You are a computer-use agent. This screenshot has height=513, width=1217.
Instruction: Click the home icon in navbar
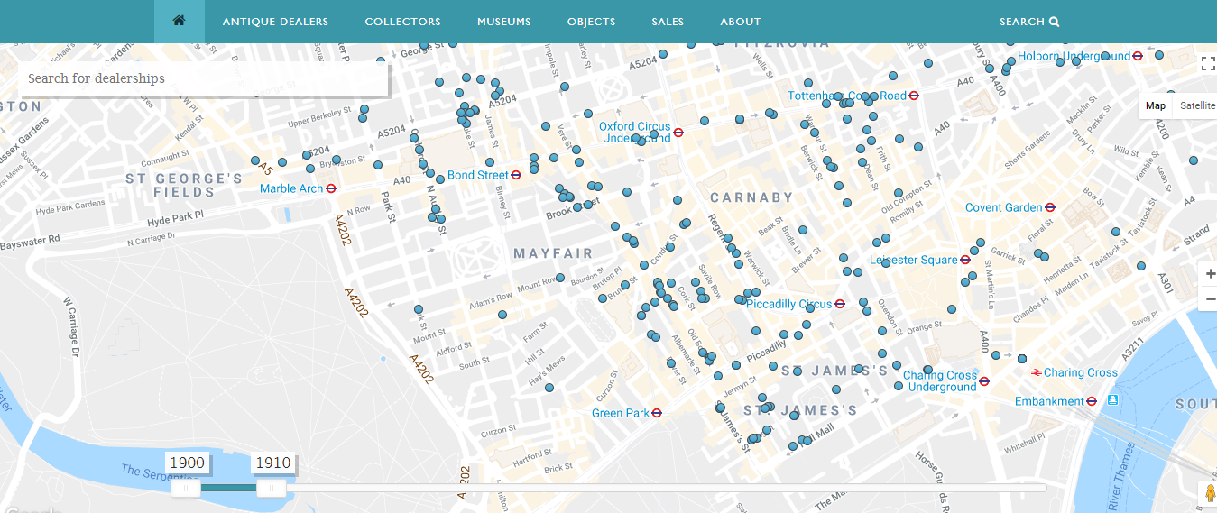179,22
